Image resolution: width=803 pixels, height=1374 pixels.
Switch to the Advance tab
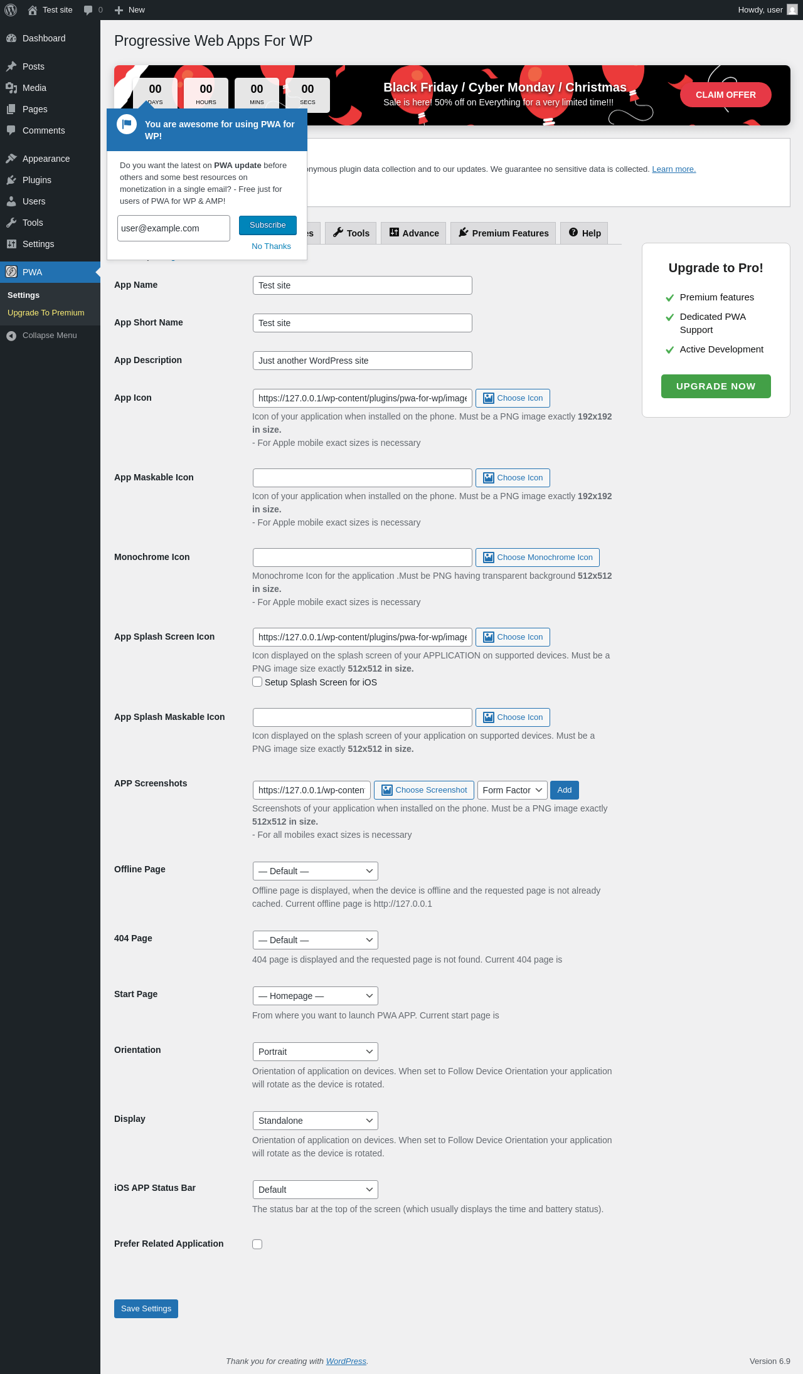point(414,233)
